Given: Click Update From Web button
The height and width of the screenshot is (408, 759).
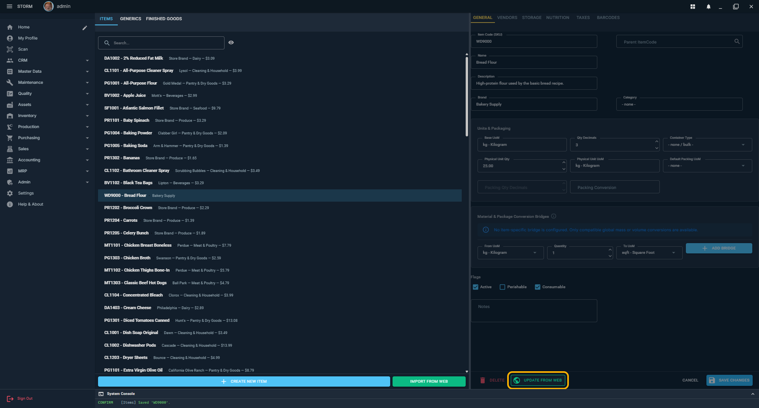Looking at the screenshot, I should (538, 380).
